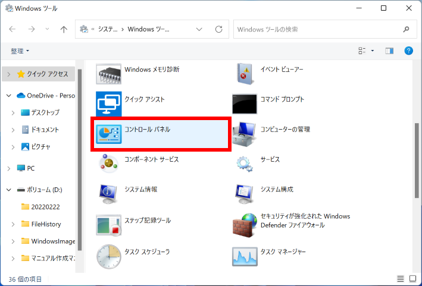Open the 整理 menu
Screen dimensions: 422x286
coord(20,51)
